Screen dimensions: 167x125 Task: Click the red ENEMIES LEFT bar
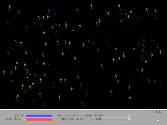(39, 119)
